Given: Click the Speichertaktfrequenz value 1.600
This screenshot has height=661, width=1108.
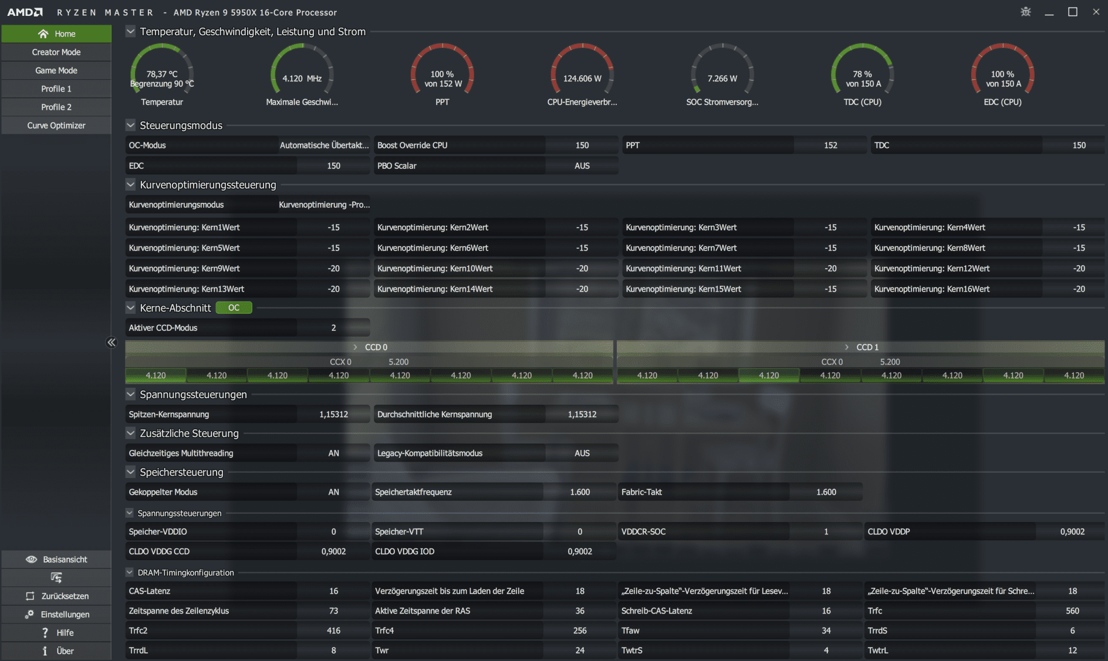Looking at the screenshot, I should [x=580, y=492].
